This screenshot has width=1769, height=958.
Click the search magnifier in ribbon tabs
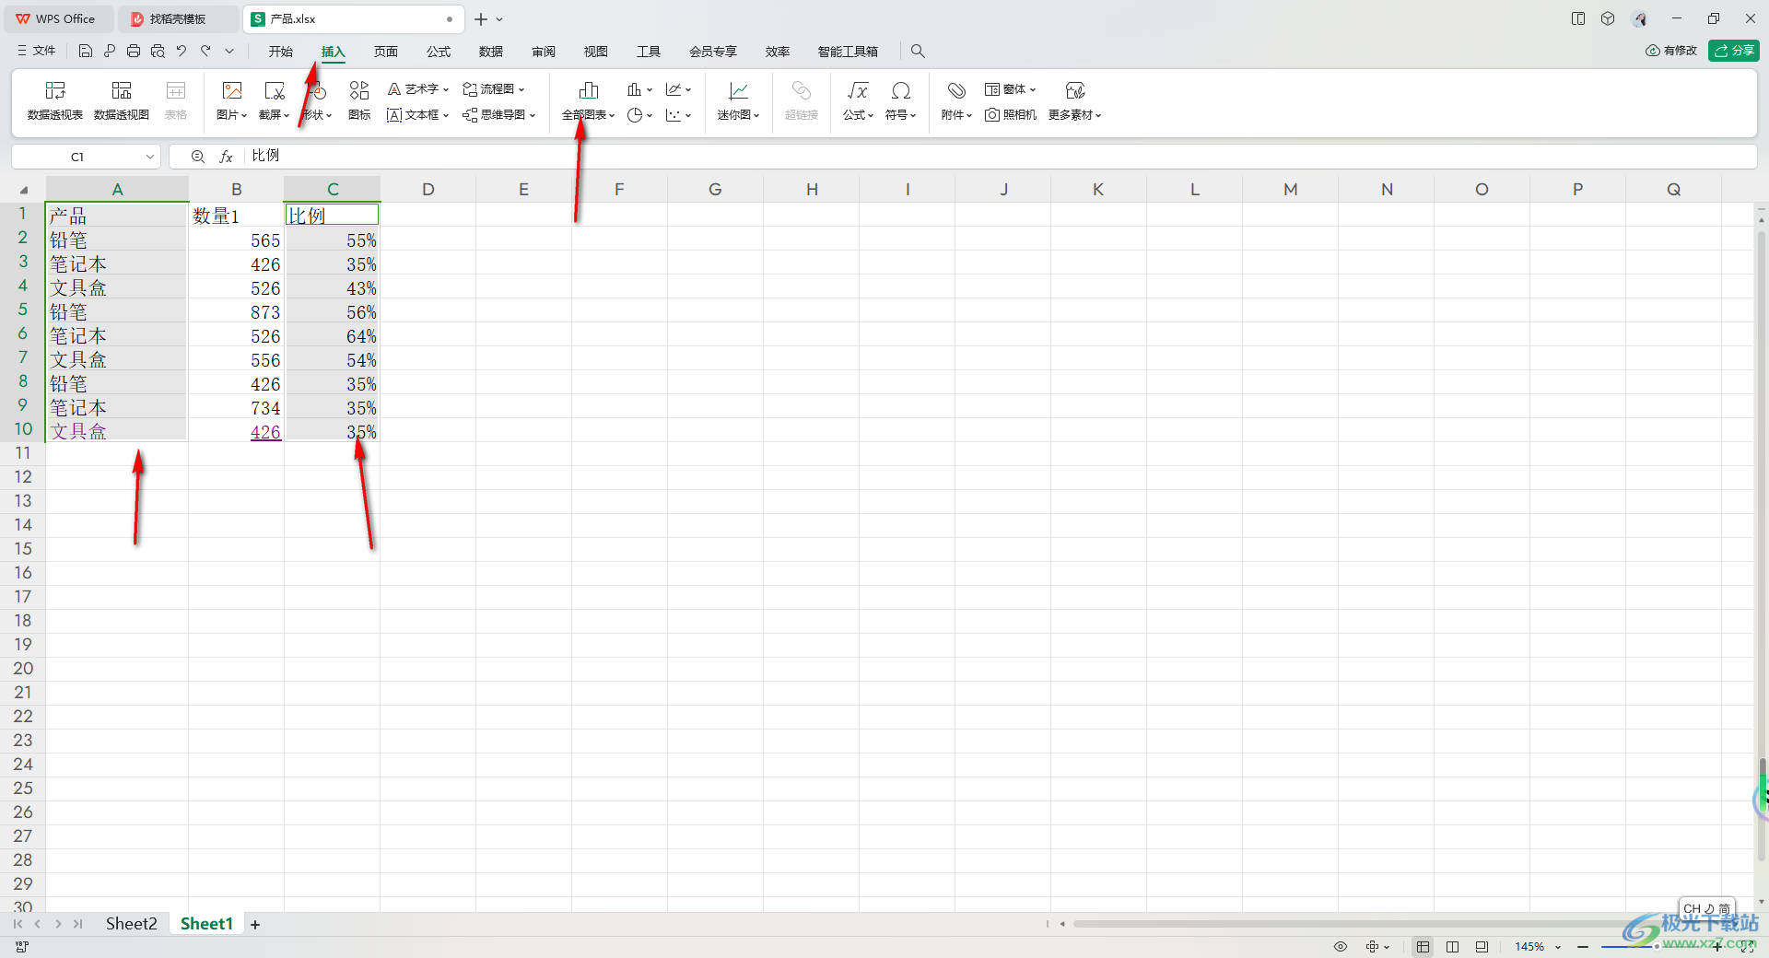click(x=918, y=52)
